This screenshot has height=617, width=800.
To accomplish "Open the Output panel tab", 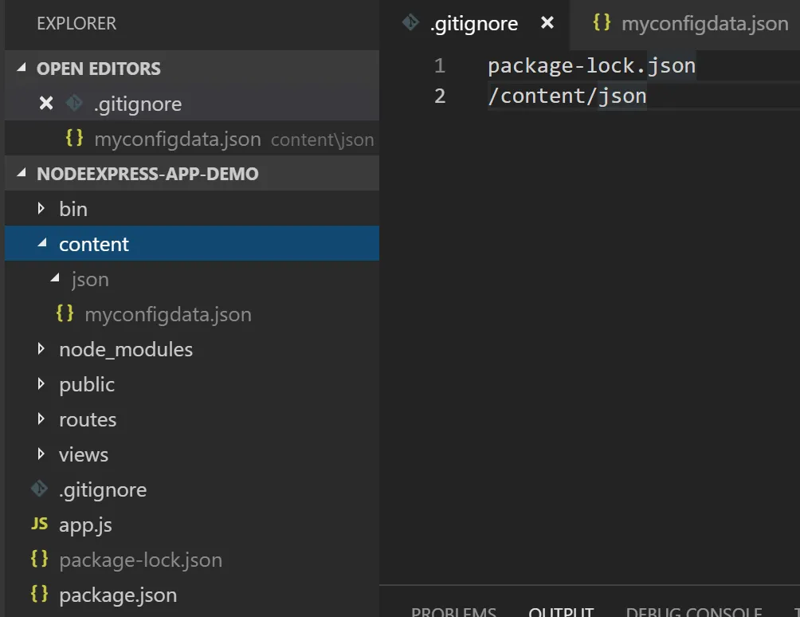I will tap(561, 611).
